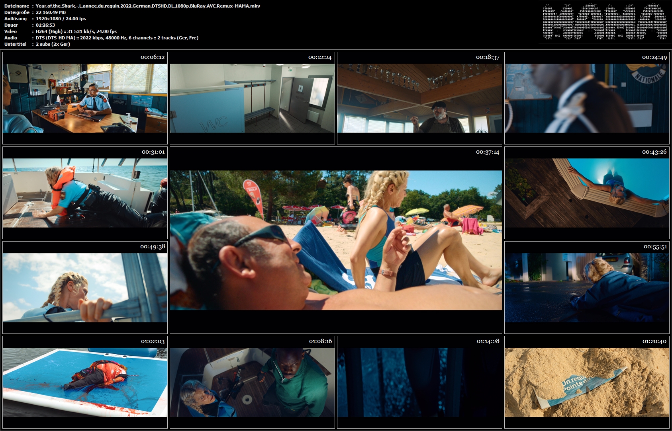This screenshot has height=431, width=672.
Task: Click the resolution '1920x1080 / 24.00 fps'
Action: click(61, 19)
